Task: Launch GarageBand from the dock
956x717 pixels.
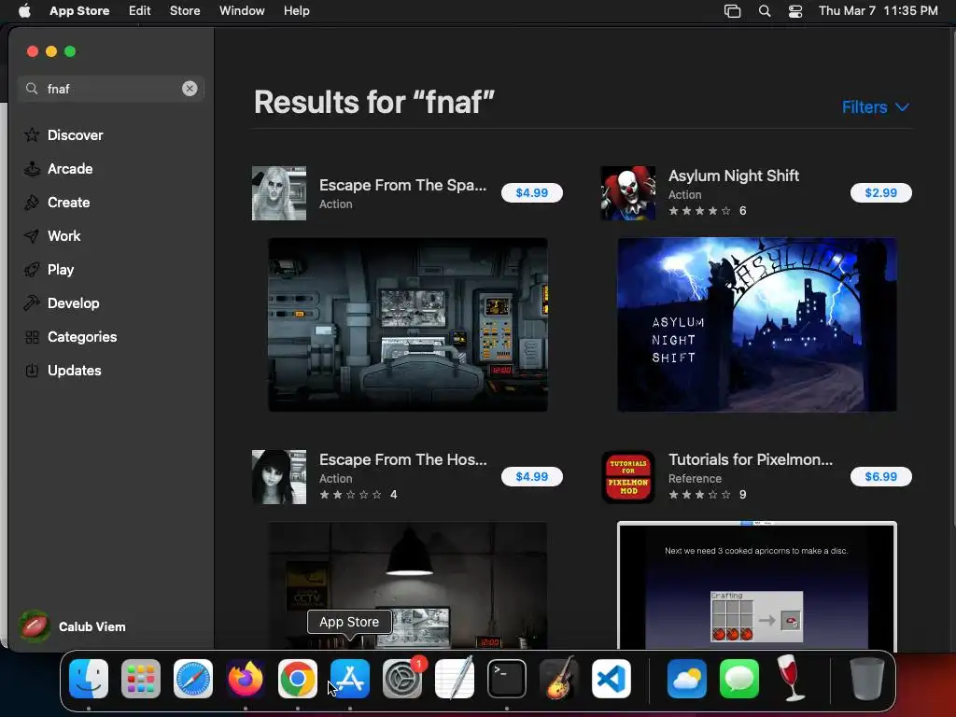Action: tap(559, 679)
